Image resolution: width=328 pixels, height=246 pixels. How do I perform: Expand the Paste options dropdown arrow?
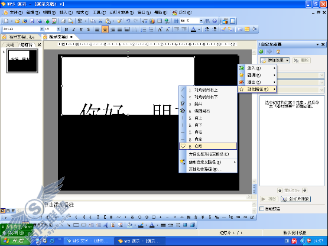coord(113,21)
